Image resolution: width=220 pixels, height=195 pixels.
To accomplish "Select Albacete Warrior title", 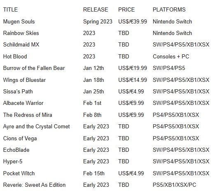I will [23, 103].
